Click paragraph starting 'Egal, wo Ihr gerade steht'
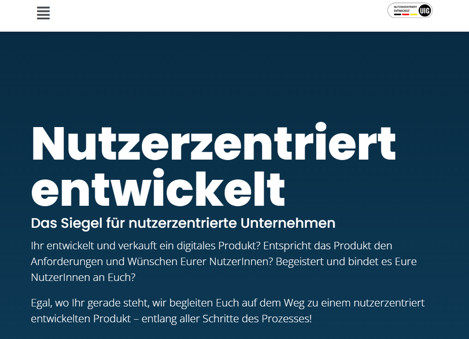This screenshot has width=469, height=339. [228, 310]
